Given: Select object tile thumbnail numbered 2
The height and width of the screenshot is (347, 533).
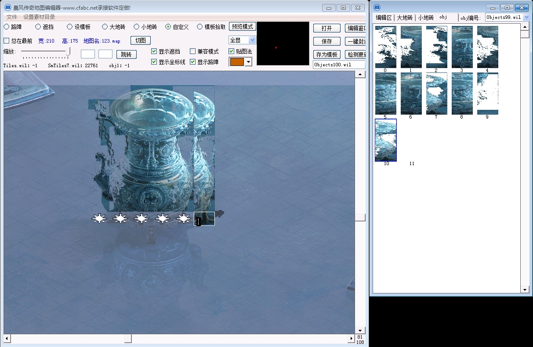Looking at the screenshot, I should coord(437,47).
